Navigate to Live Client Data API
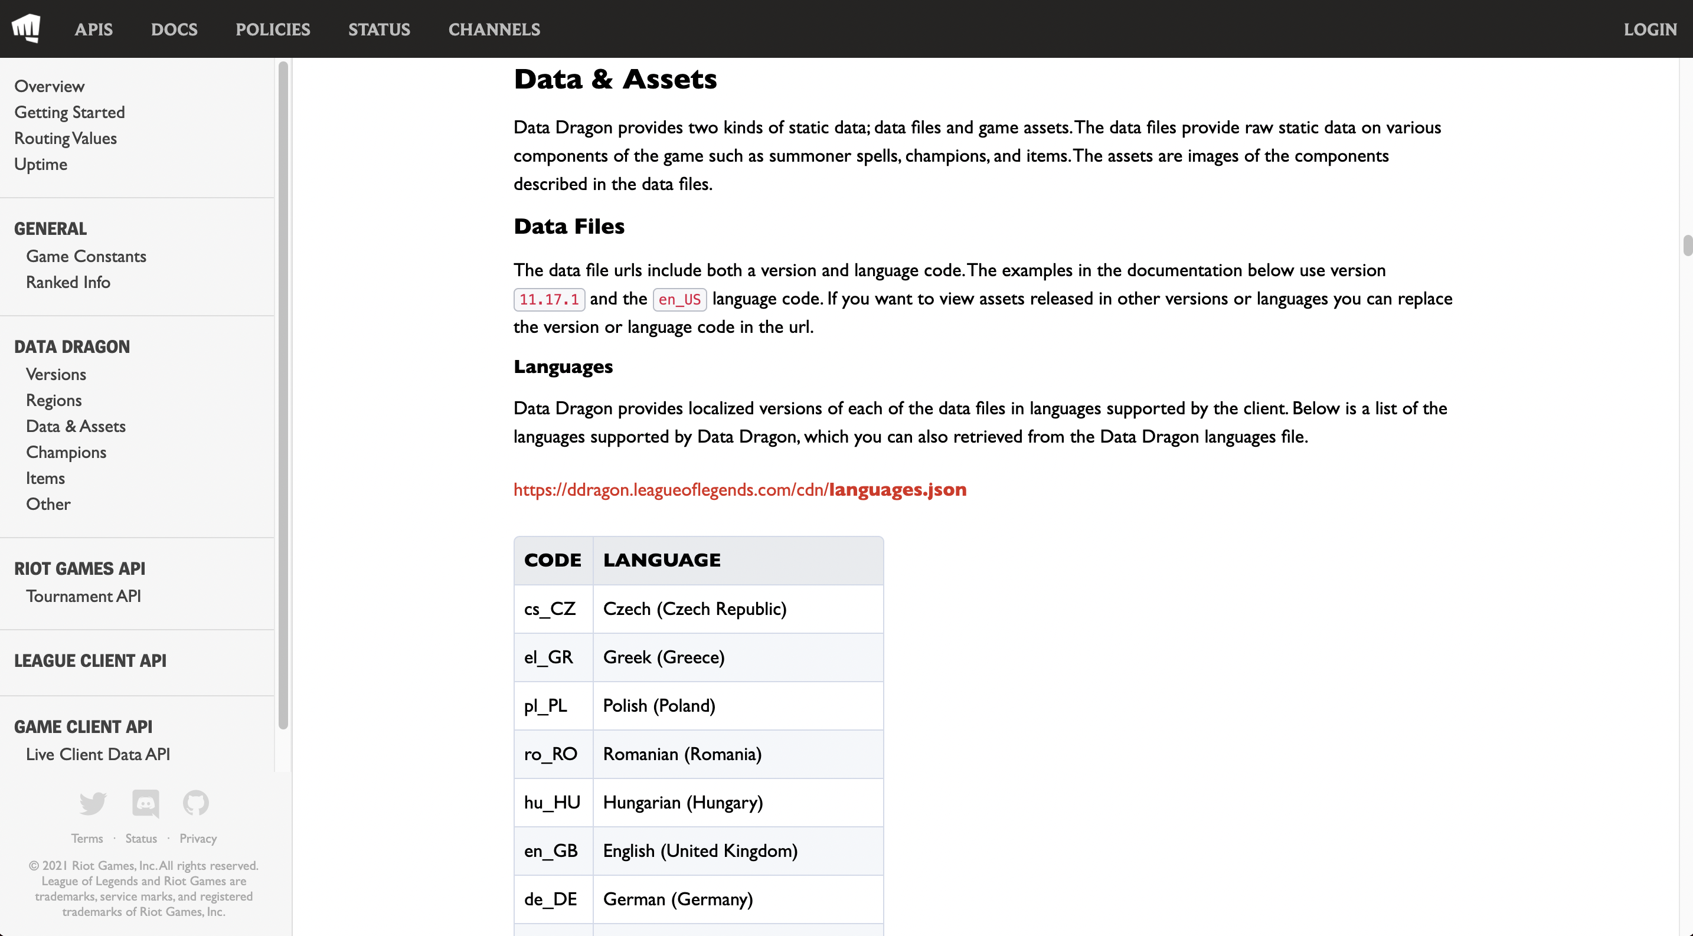This screenshot has width=1693, height=936. click(97, 755)
